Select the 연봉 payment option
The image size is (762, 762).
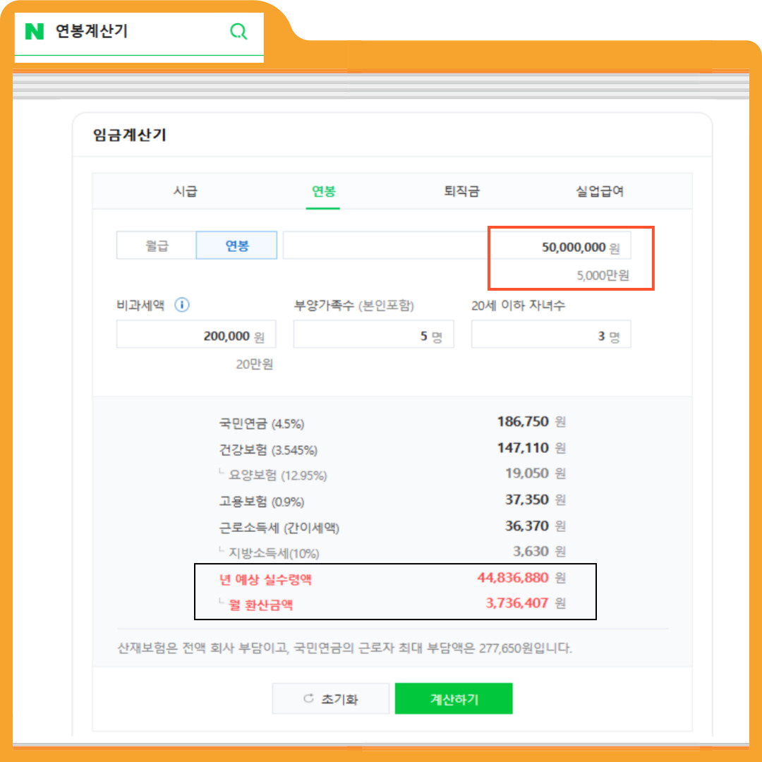pos(236,245)
